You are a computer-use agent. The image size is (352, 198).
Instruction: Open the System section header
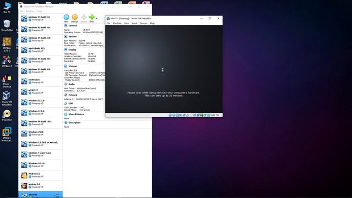(72, 36)
